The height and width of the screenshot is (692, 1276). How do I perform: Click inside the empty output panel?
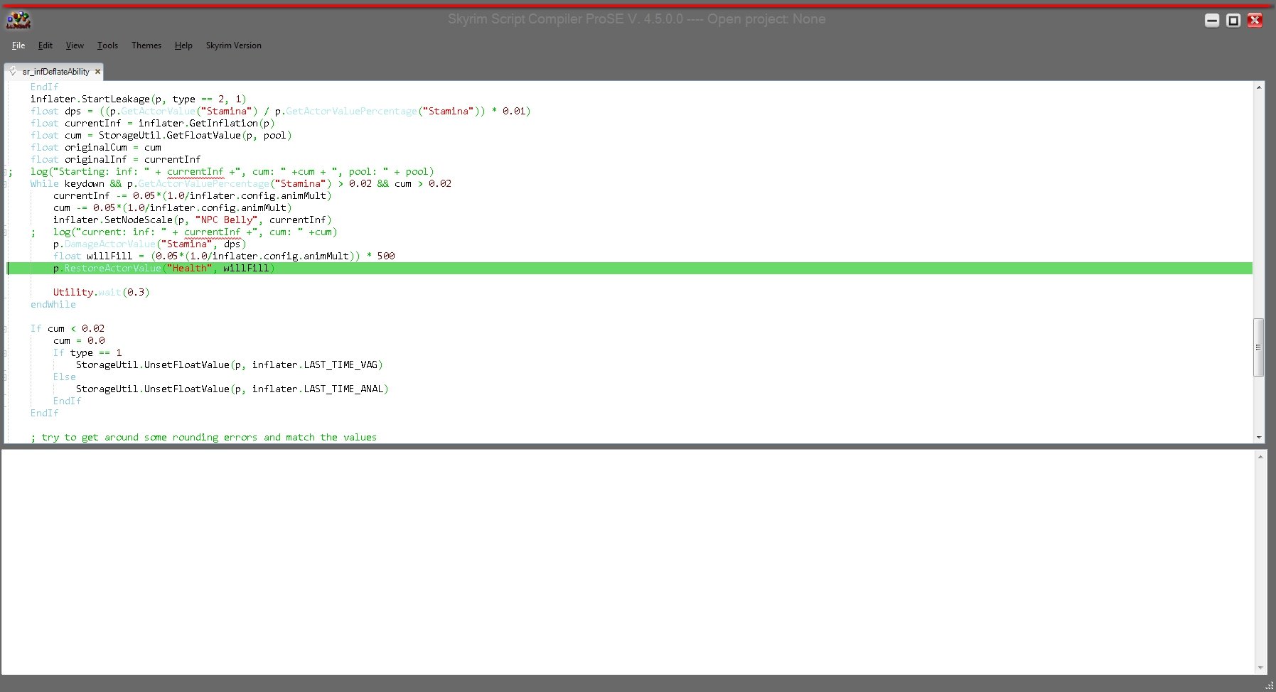coord(628,561)
